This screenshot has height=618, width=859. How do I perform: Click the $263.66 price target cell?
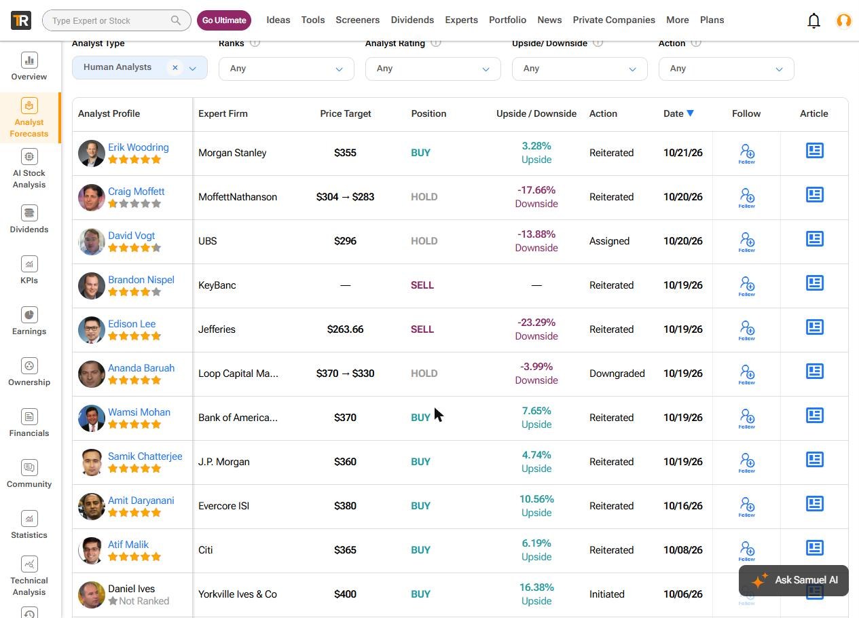pyautogui.click(x=345, y=329)
